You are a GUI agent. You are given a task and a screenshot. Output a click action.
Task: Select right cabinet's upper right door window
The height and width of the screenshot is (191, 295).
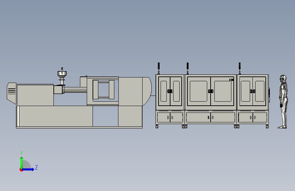[260, 91]
